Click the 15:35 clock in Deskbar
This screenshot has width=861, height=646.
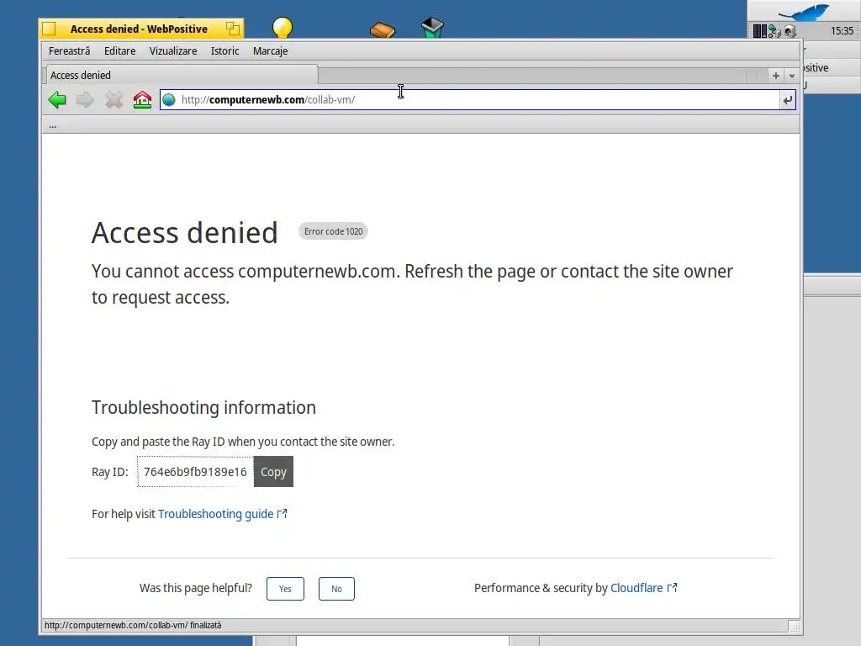[842, 31]
